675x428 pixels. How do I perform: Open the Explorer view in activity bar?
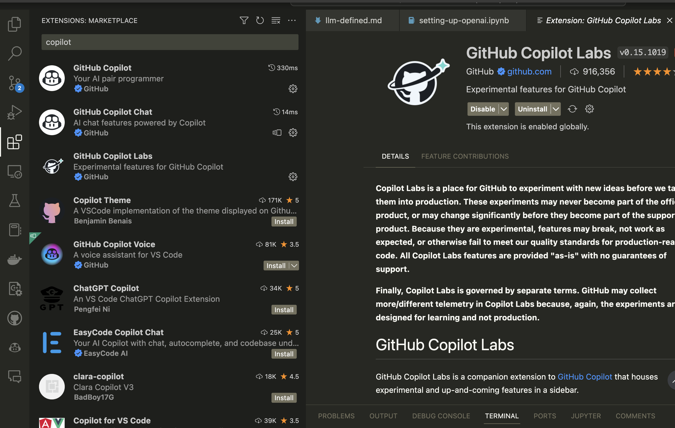click(15, 24)
